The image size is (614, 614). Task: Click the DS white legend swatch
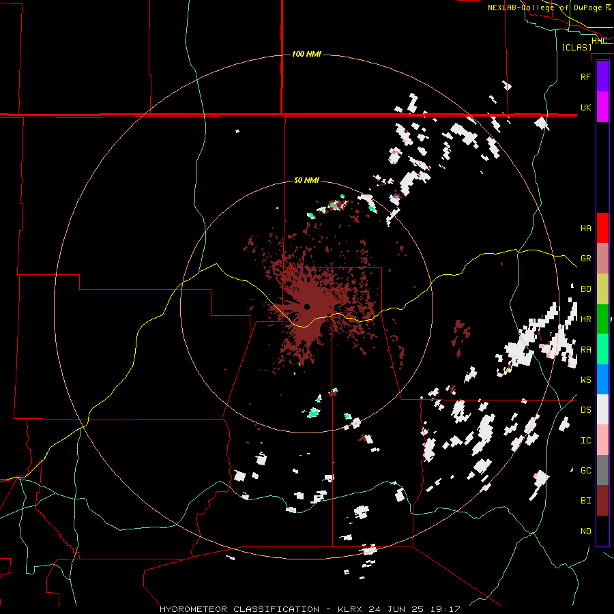click(602, 409)
